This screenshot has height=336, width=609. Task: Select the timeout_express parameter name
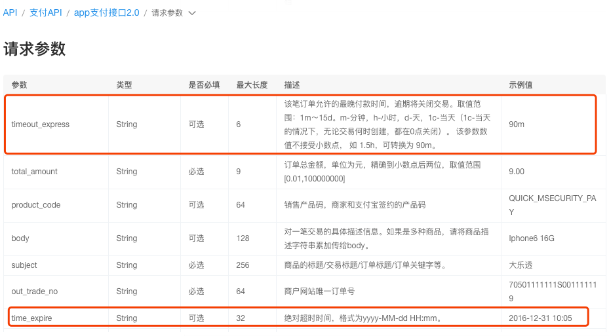(41, 124)
